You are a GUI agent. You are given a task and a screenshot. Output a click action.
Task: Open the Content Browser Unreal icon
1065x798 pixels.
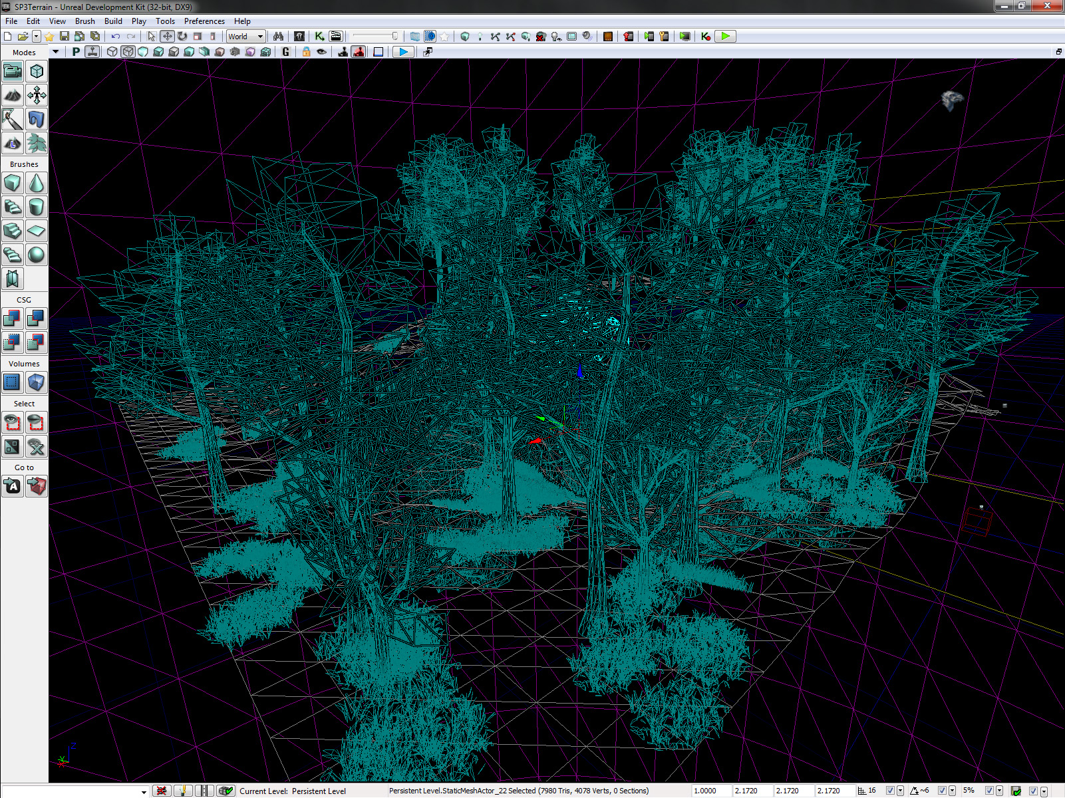point(299,37)
